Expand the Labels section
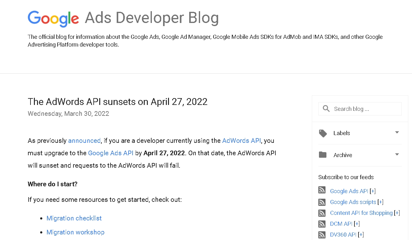The image size is (412, 240). [397, 133]
